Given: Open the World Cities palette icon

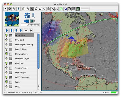Looking at the screenshot, I should click(x=10, y=35).
